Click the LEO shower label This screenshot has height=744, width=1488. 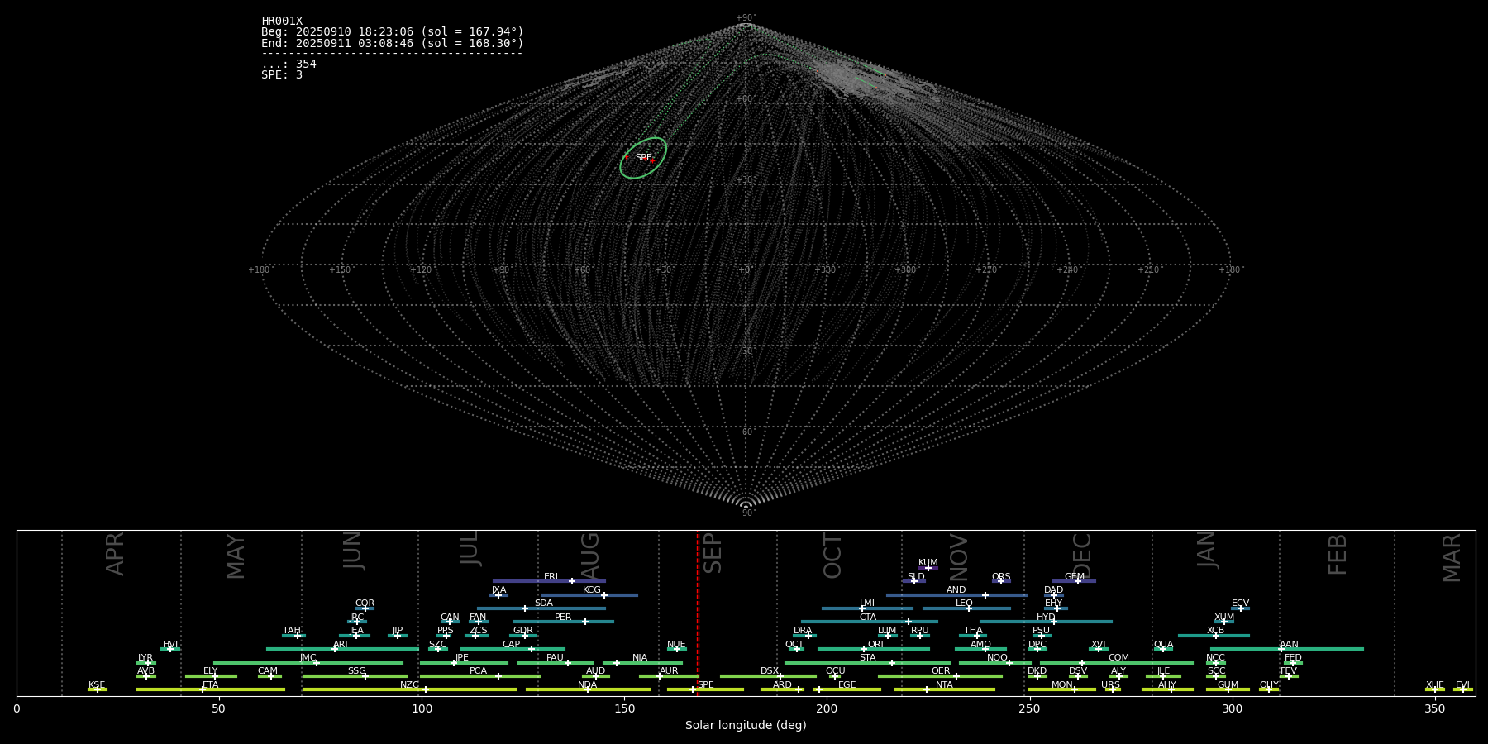[964, 603]
